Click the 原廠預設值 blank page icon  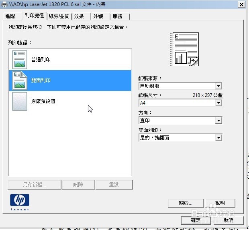coord(20,101)
